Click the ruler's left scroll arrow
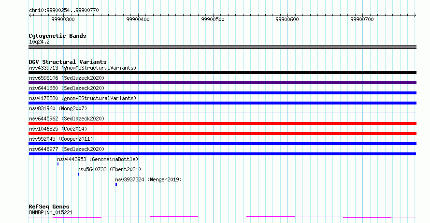This screenshot has width=430, height=223. coord(30,15)
